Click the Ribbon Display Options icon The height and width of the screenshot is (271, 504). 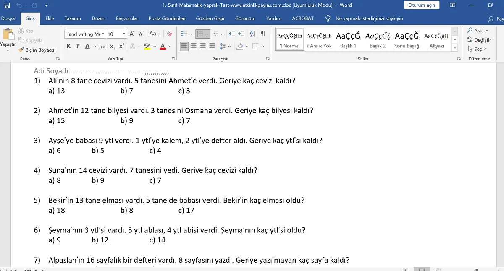click(x=452, y=5)
